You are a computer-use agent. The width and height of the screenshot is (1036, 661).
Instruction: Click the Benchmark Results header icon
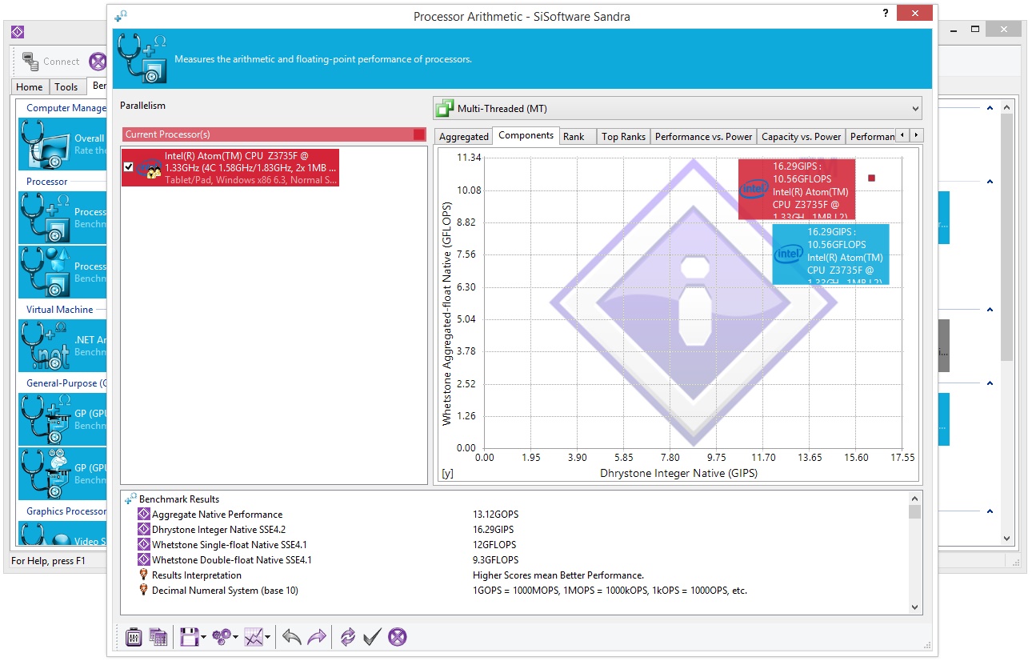tap(130, 499)
